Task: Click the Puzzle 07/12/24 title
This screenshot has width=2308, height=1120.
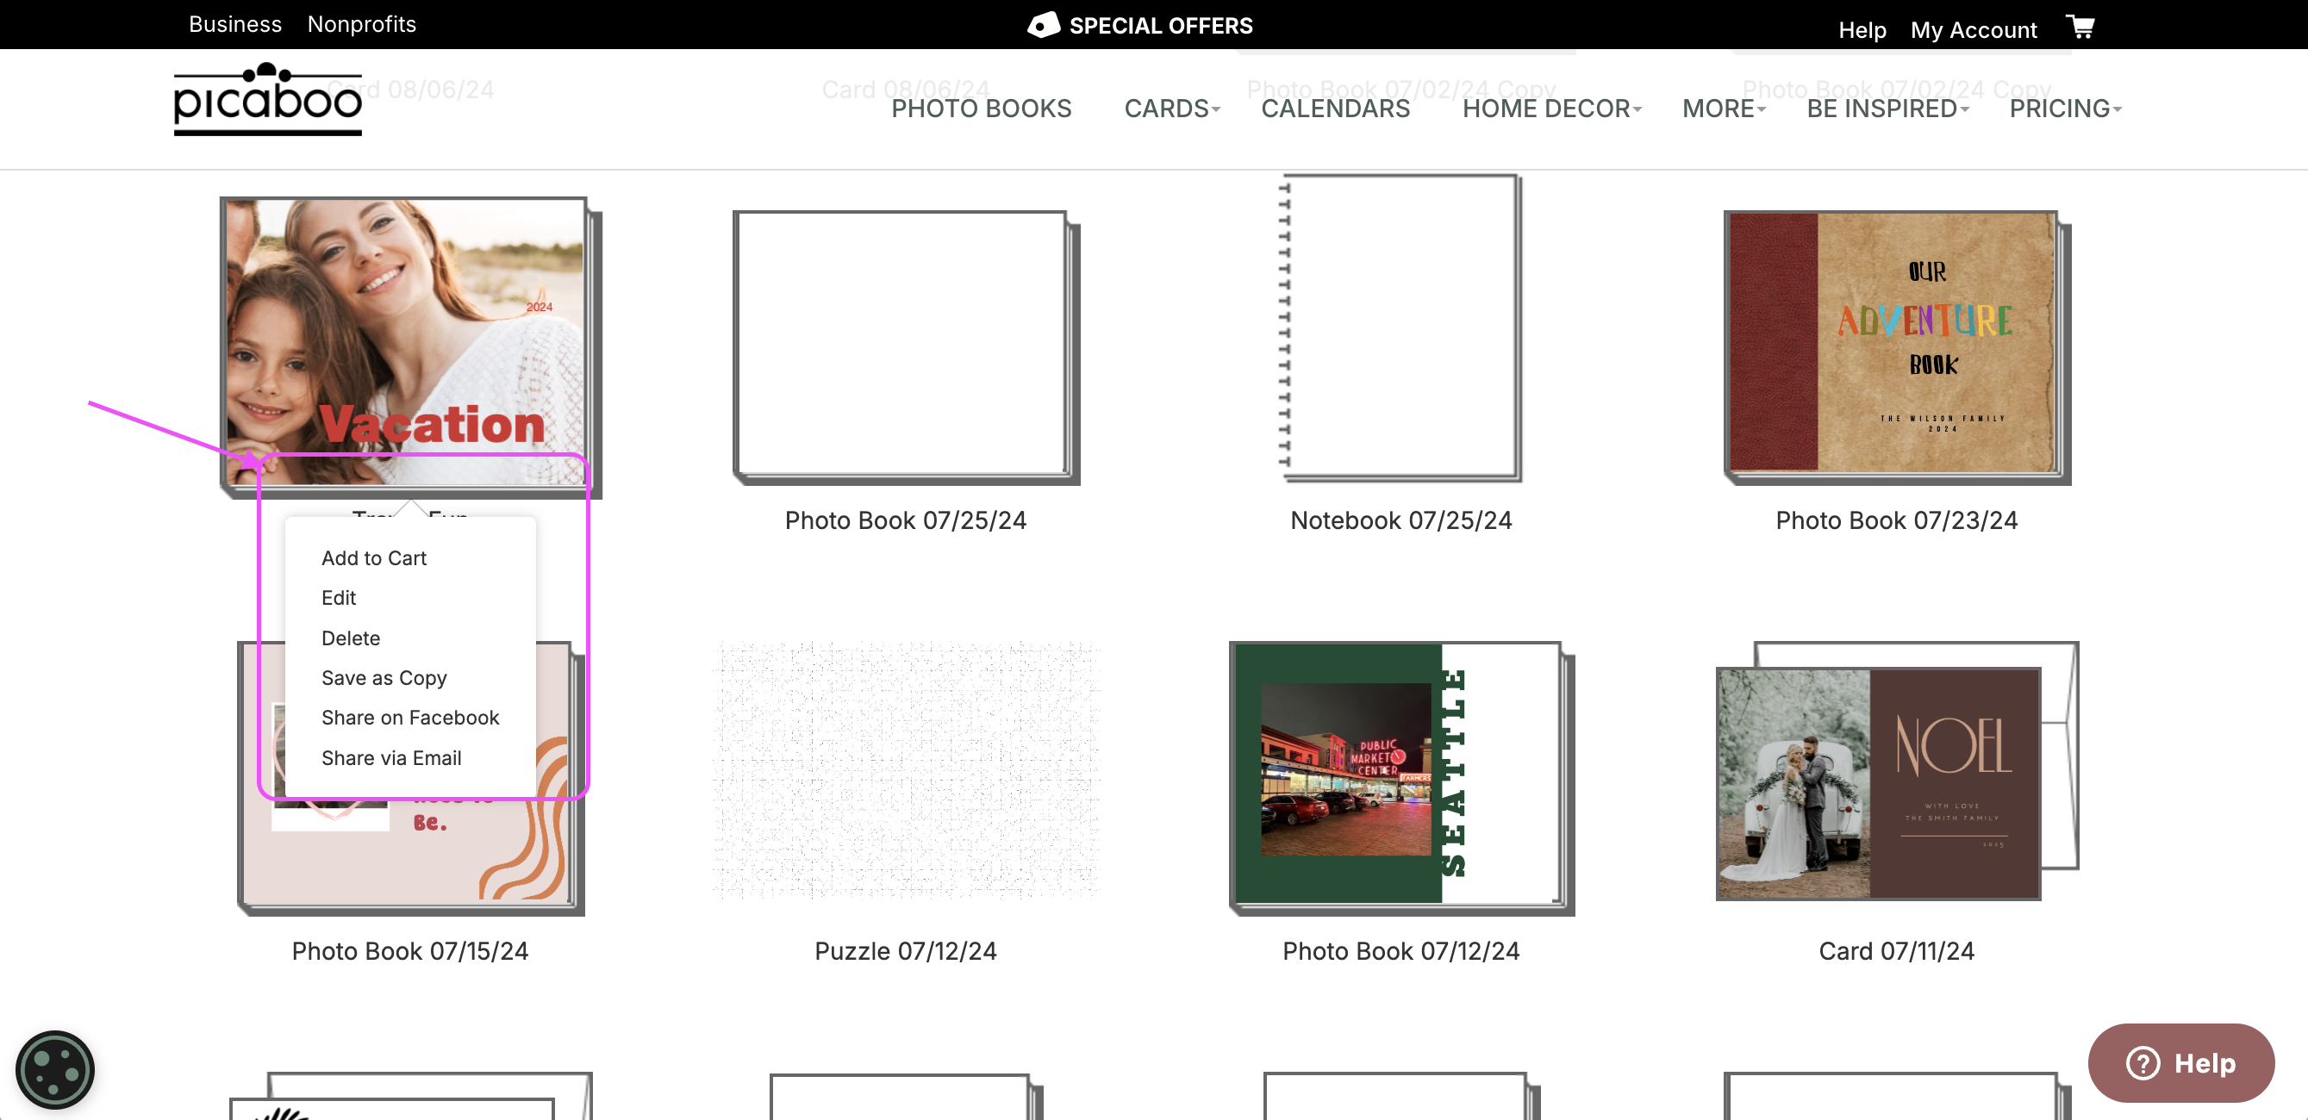Action: click(x=906, y=950)
